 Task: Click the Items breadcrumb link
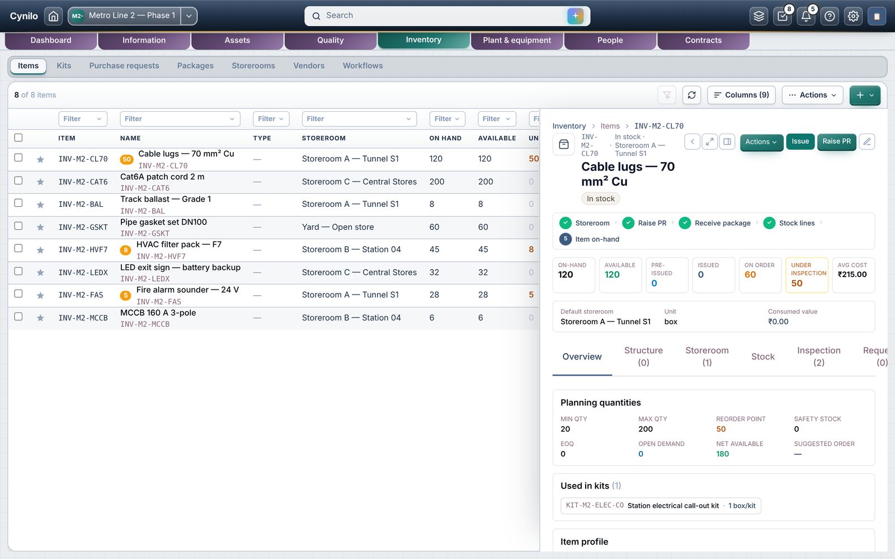pos(610,126)
